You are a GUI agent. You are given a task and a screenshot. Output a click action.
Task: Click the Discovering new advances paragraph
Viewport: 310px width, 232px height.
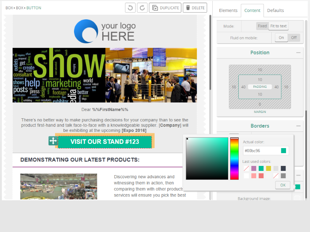click(150, 186)
